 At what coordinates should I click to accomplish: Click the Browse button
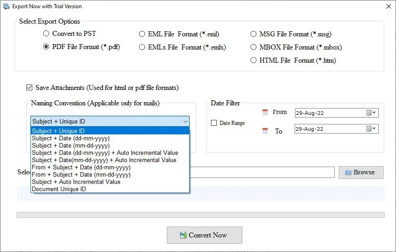[361, 173]
